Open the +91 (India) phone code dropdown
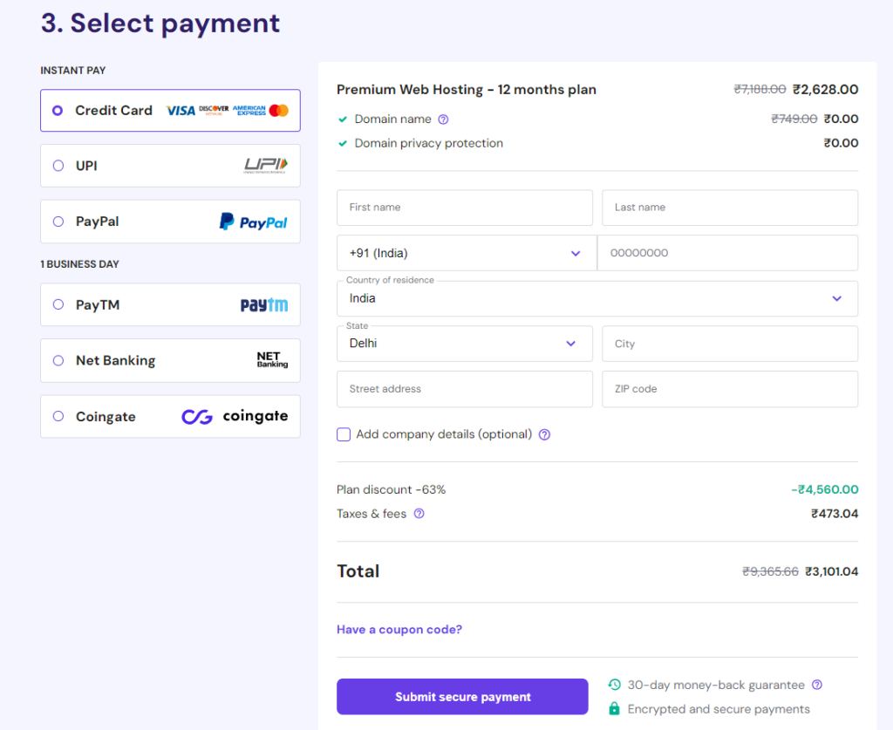This screenshot has width=893, height=730. coord(466,253)
